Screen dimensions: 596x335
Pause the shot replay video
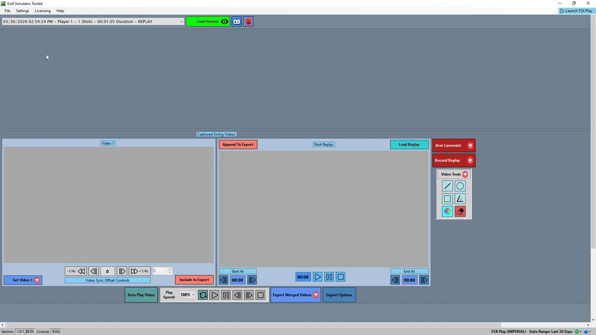click(329, 277)
